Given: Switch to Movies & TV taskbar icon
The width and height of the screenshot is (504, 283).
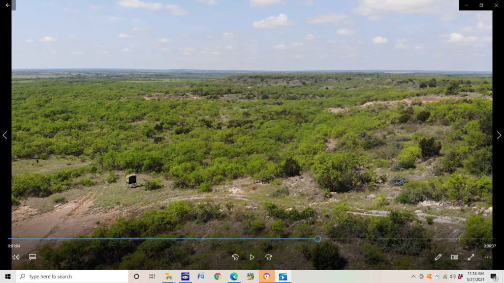Looking at the screenshot, I should tap(283, 276).
